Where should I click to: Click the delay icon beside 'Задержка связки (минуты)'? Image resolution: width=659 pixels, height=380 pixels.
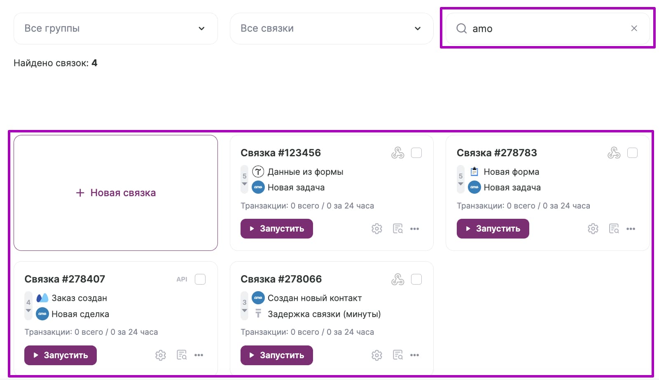pos(258,314)
